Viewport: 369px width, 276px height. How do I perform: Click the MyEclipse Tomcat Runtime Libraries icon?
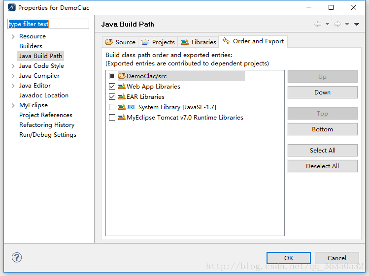coord(122,117)
